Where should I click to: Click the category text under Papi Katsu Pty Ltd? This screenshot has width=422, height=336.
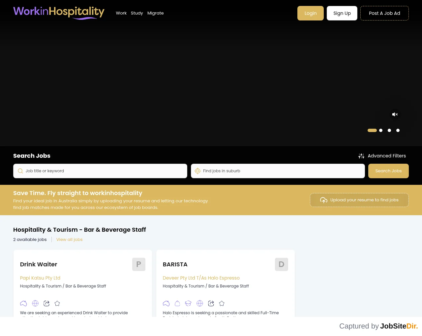[63, 286]
